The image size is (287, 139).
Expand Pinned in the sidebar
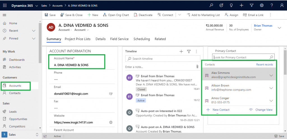(34, 38)
